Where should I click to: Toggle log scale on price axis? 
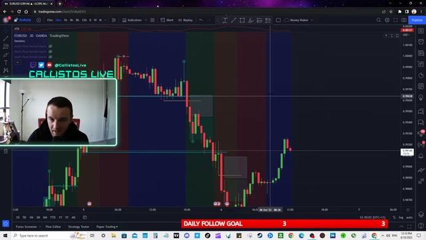[401, 217]
